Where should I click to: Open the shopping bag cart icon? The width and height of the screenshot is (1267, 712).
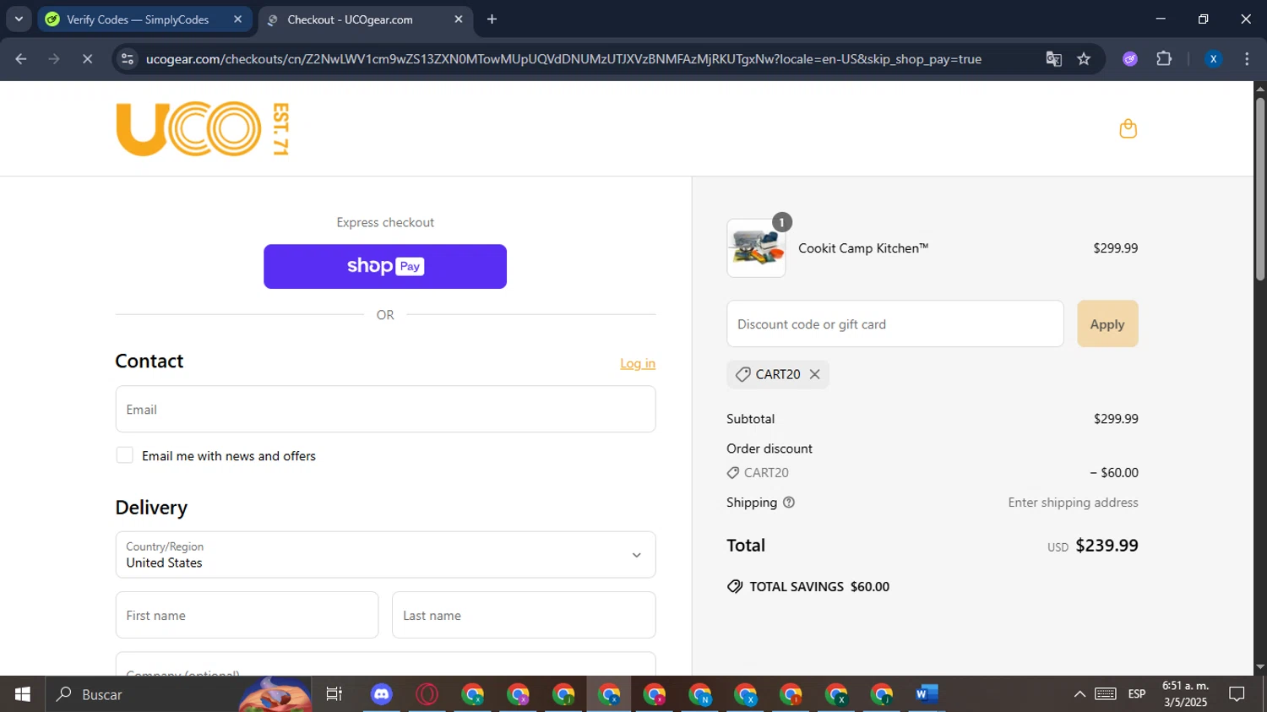point(1128,128)
